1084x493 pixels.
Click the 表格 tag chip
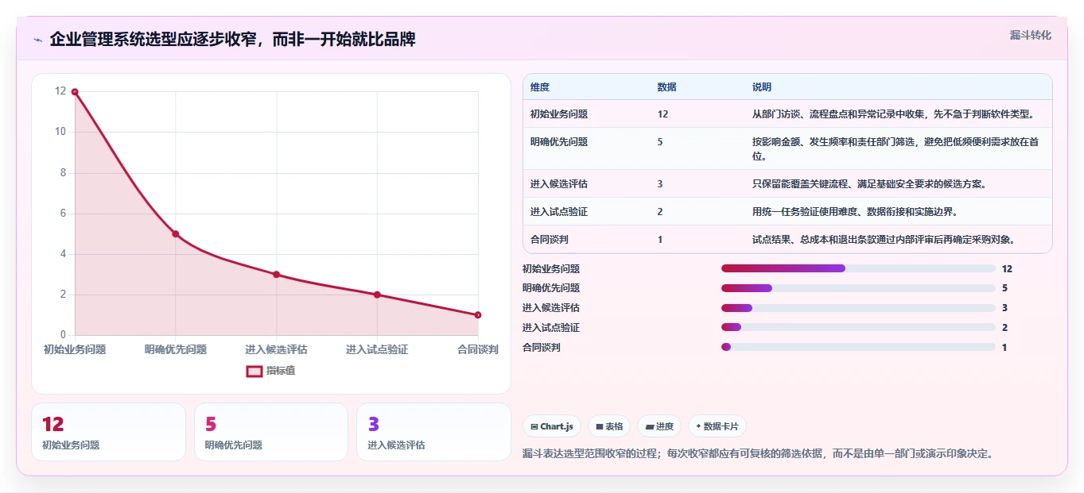click(609, 426)
